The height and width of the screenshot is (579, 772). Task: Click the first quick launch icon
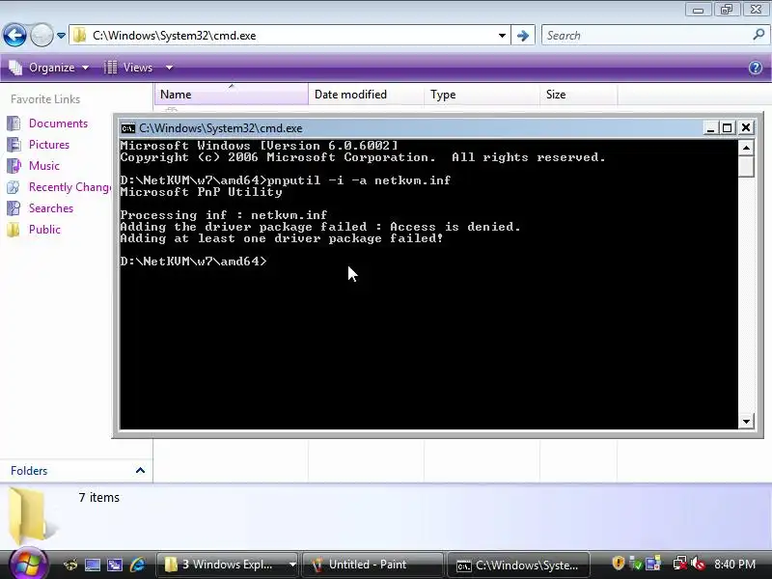70,565
